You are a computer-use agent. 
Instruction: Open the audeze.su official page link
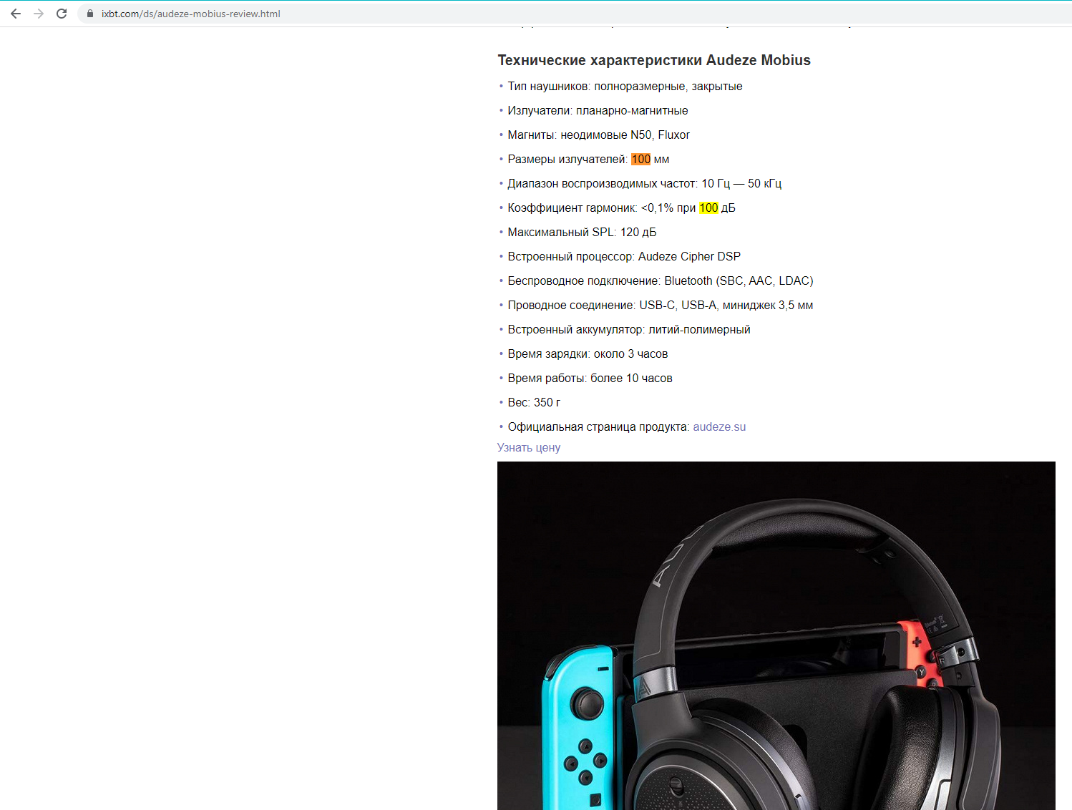click(719, 426)
